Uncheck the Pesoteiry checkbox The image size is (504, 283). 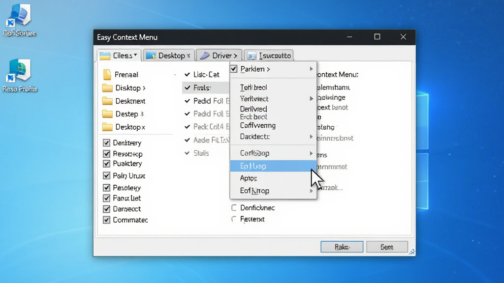click(106, 187)
